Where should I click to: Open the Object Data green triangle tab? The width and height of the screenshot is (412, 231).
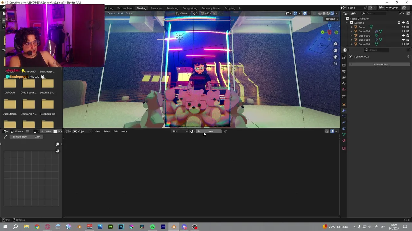344,134
